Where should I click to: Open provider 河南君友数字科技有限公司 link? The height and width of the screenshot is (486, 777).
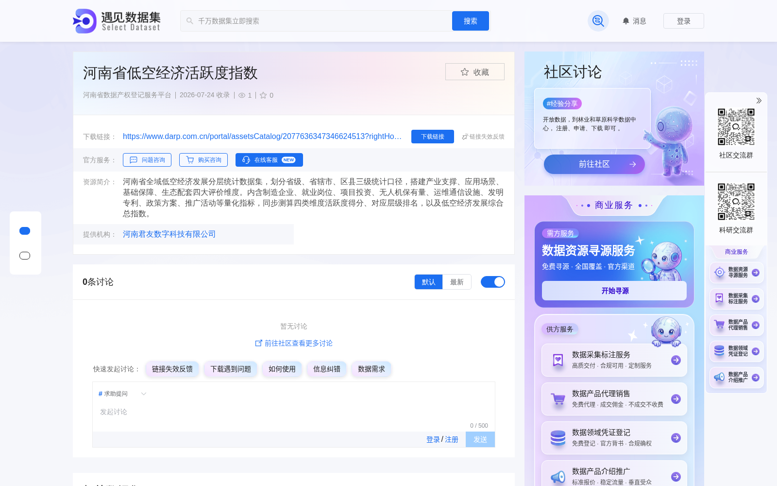tap(169, 234)
